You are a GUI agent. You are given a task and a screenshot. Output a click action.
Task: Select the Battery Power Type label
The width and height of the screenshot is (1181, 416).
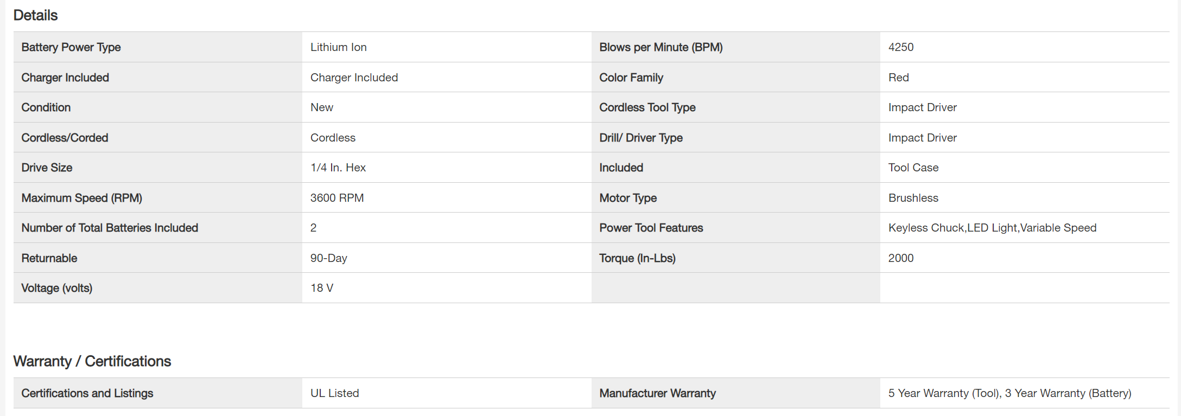(71, 47)
